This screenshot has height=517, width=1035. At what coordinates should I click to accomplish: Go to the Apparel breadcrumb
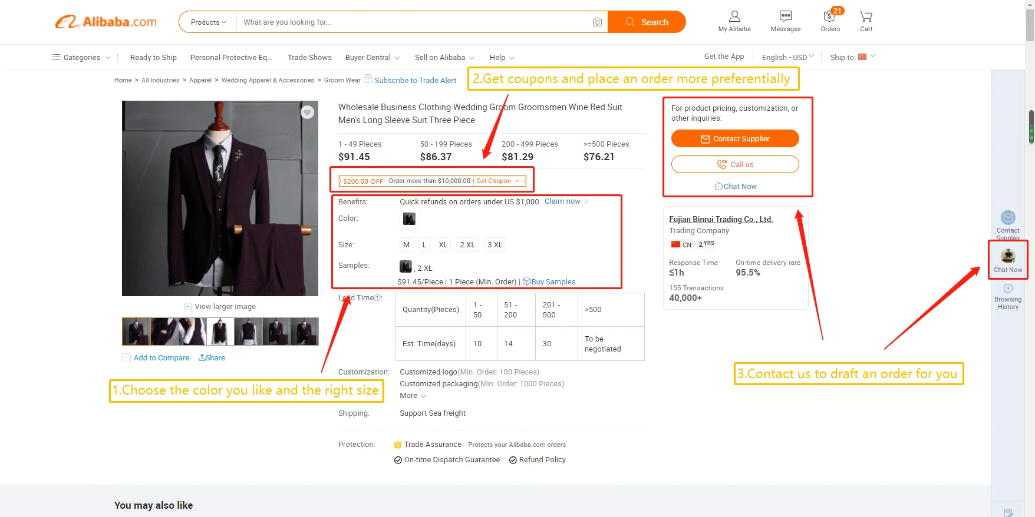pyautogui.click(x=200, y=80)
